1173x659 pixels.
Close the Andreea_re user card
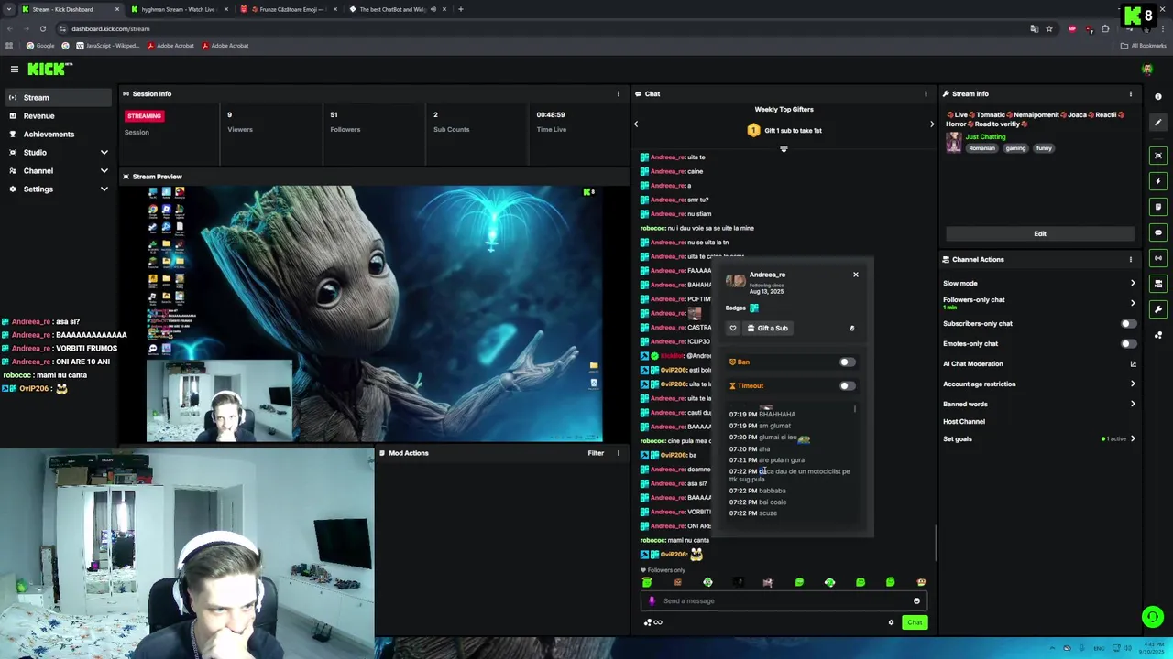coord(856,275)
